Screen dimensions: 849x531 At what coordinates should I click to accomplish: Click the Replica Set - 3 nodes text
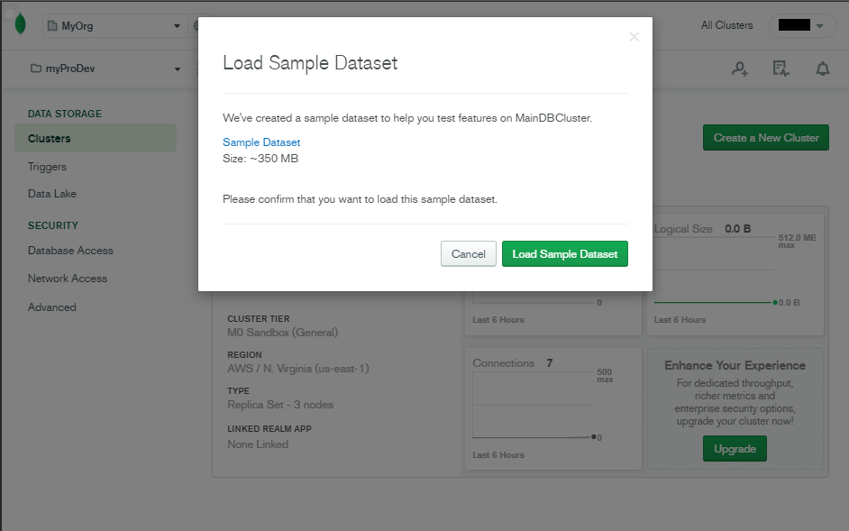point(280,405)
